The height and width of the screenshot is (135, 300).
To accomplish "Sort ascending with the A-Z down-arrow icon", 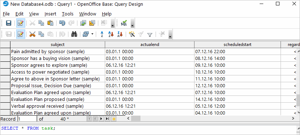I will click(x=111, y=34).
